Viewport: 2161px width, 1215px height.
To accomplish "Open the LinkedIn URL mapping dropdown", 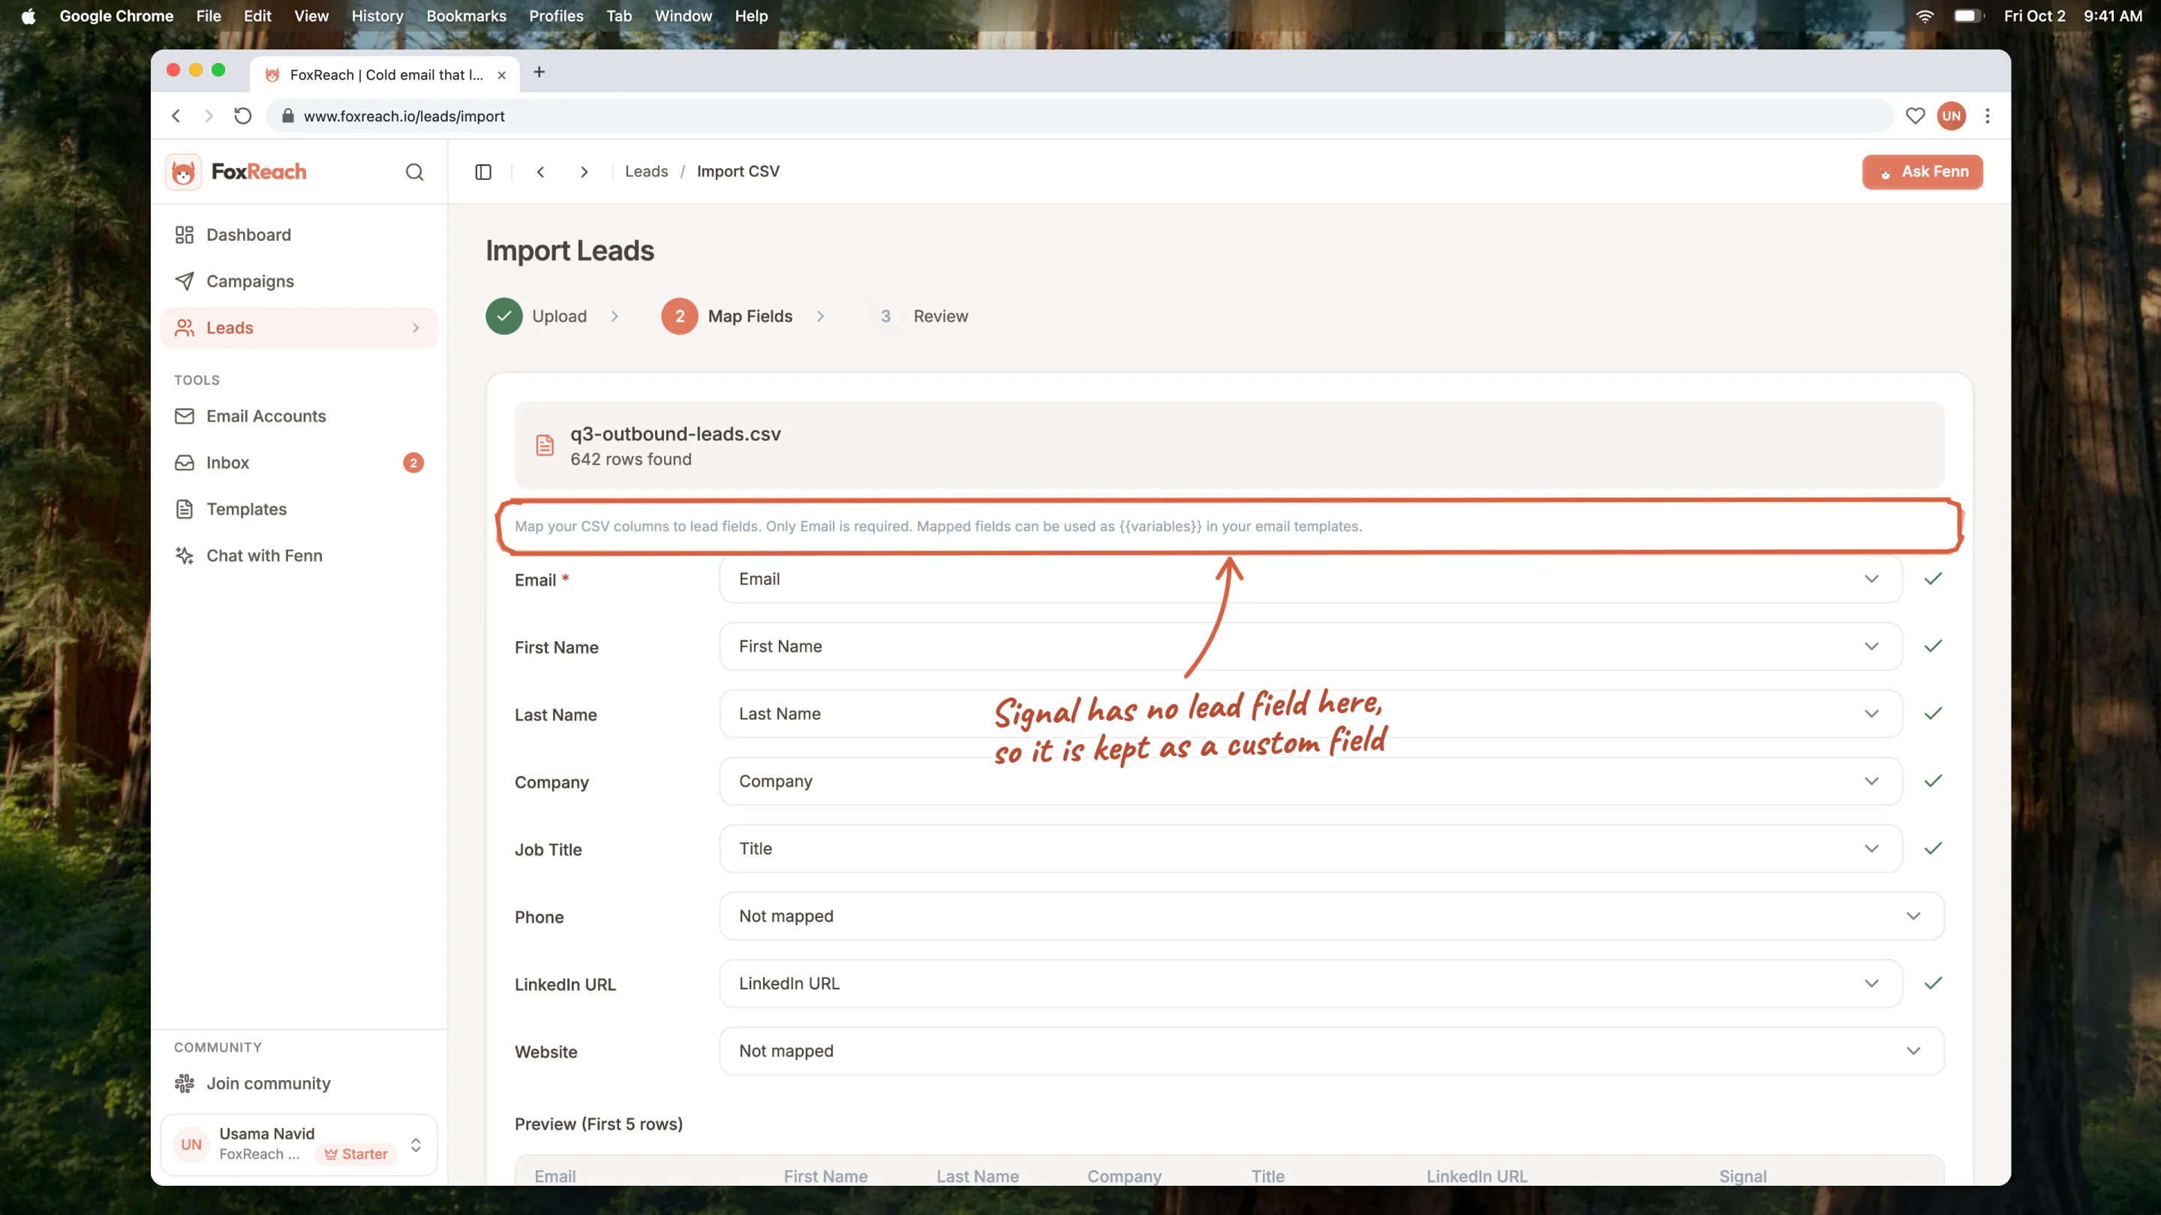I will tap(1310, 983).
